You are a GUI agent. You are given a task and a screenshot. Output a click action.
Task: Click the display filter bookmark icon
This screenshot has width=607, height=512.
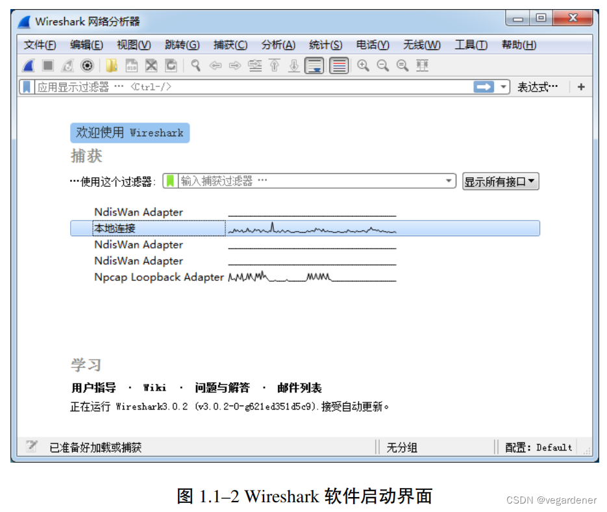click(x=27, y=87)
